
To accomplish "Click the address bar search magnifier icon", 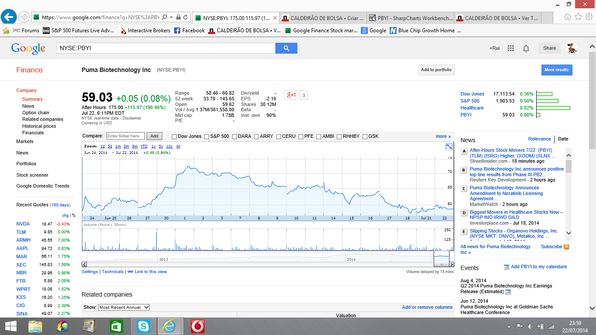I will pos(164,17).
